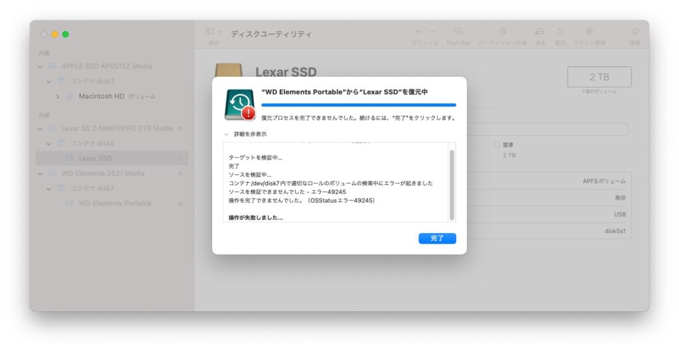Collapse the Lexar SS D NM610PRO Media row
679x351 pixels.
[x=40, y=129]
